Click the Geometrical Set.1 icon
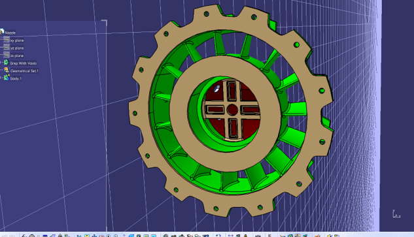Screen dimensions: 414x237 (x=7, y=70)
